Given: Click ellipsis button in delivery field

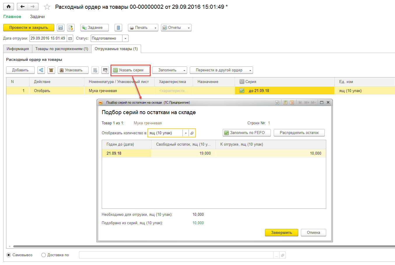Looking at the screenshot, I should click(276, 255).
